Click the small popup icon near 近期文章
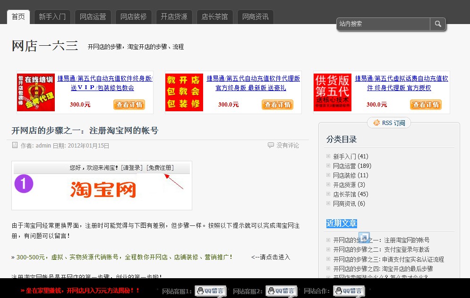Screen dimensions: 470x298 [x=364, y=238]
